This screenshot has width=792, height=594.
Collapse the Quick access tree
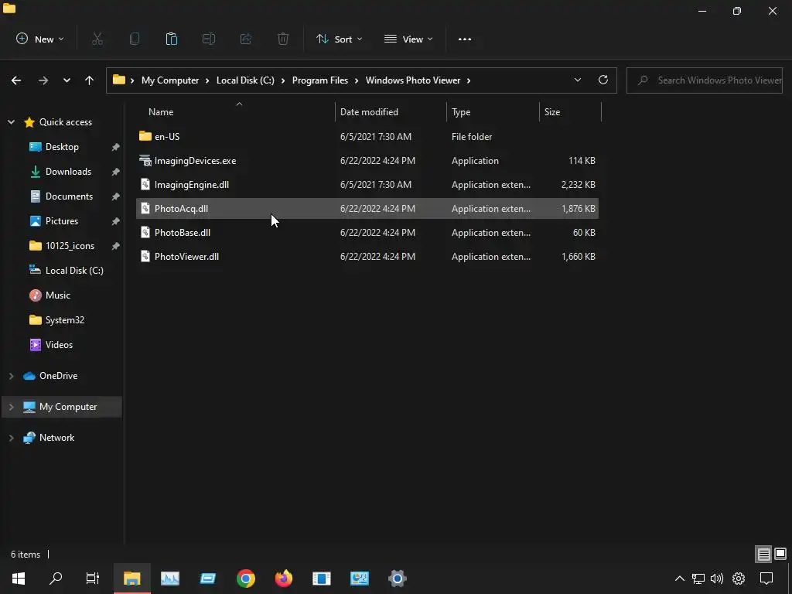[11, 121]
